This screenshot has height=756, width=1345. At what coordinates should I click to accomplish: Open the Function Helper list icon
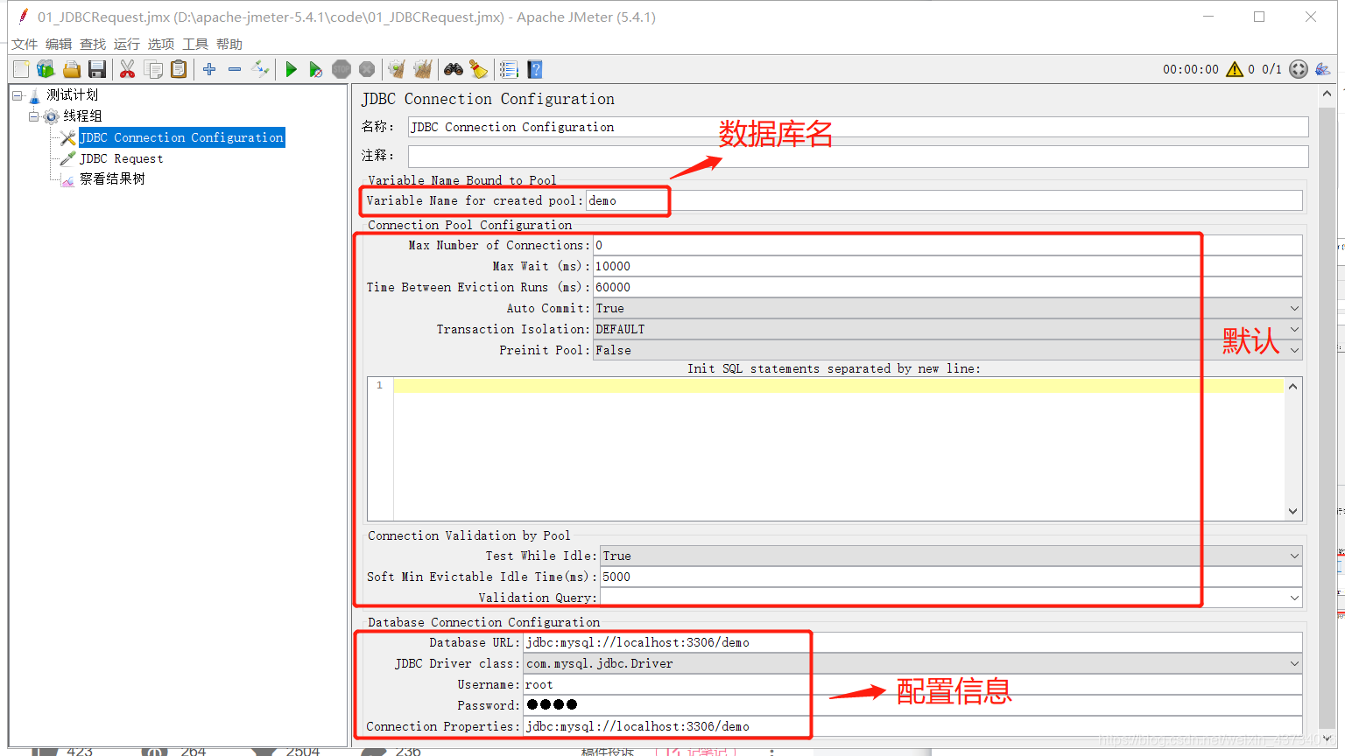[509, 69]
